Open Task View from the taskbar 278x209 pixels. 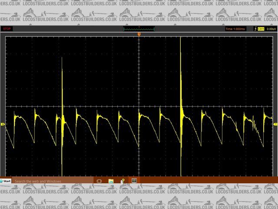[99, 181]
